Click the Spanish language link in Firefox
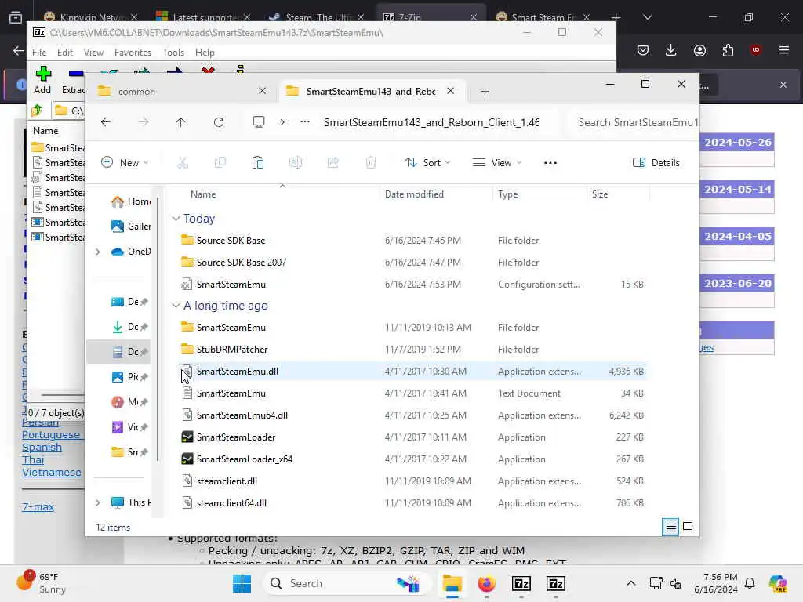 point(42,448)
